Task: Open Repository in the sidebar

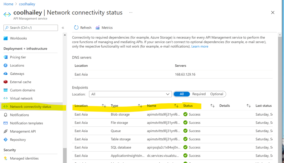Action: [x=18, y=139]
